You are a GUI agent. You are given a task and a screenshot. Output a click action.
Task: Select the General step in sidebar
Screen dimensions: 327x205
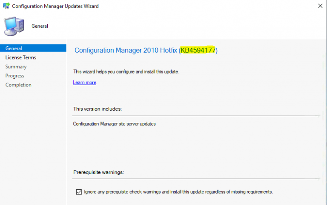click(x=33, y=48)
